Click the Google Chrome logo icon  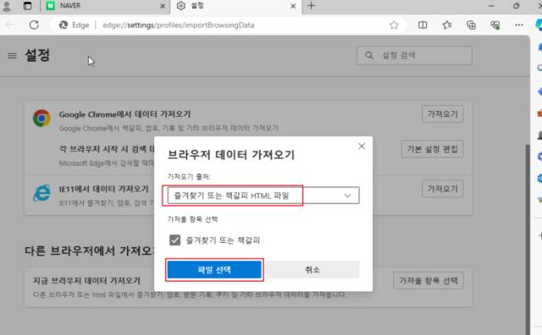(41, 118)
